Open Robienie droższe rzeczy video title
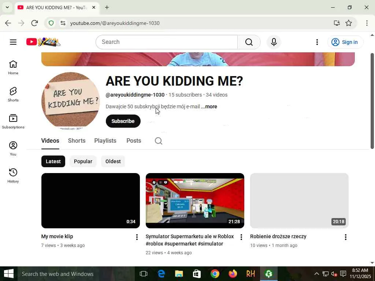This screenshot has height=281, width=375. tap(278, 236)
